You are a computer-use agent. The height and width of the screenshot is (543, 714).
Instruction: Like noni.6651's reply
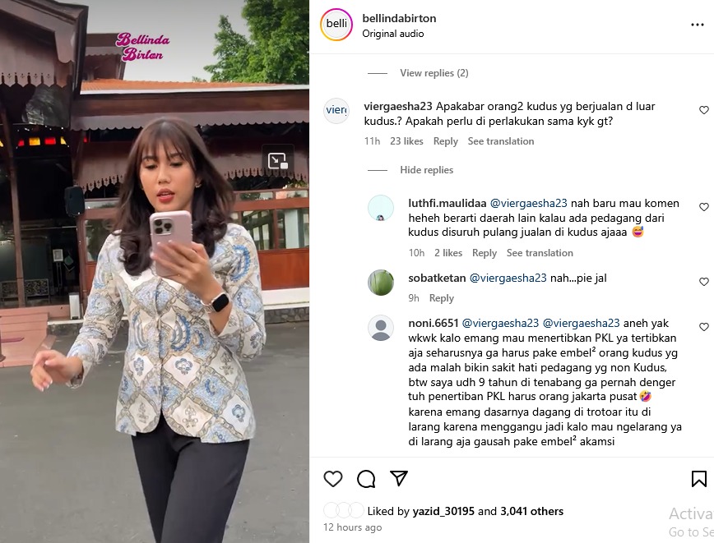(704, 326)
